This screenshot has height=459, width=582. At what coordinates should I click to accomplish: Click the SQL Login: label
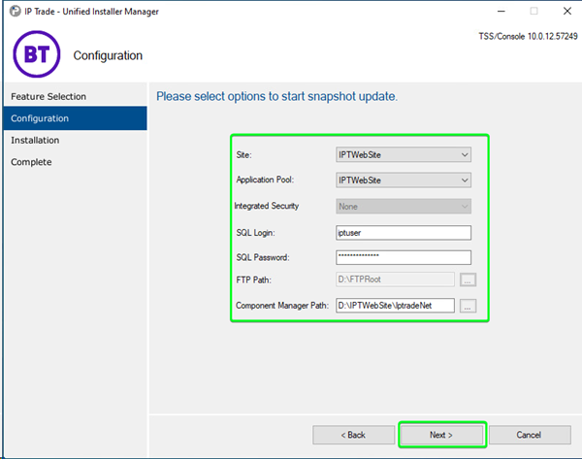255,233
